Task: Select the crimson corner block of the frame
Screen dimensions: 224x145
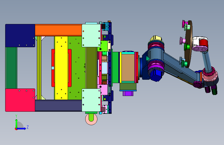Action: point(20,100)
